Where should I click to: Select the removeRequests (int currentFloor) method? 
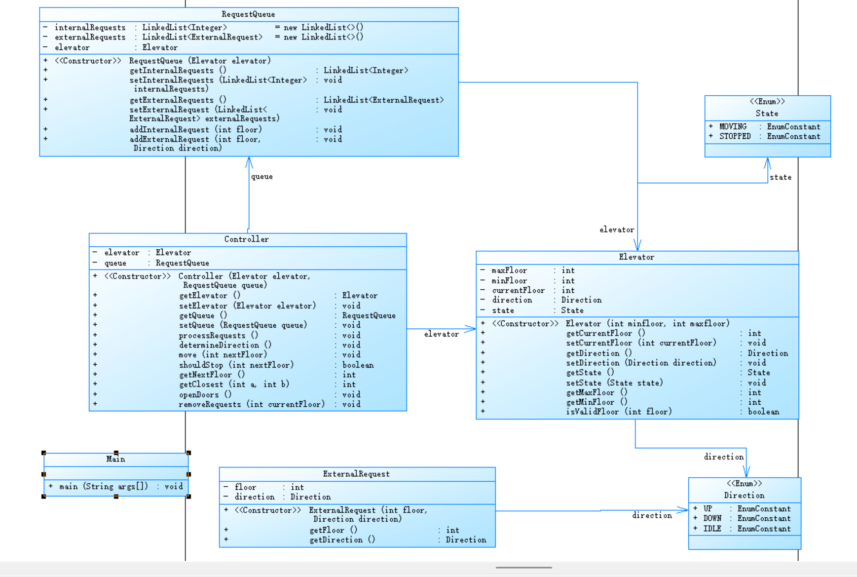(x=227, y=404)
